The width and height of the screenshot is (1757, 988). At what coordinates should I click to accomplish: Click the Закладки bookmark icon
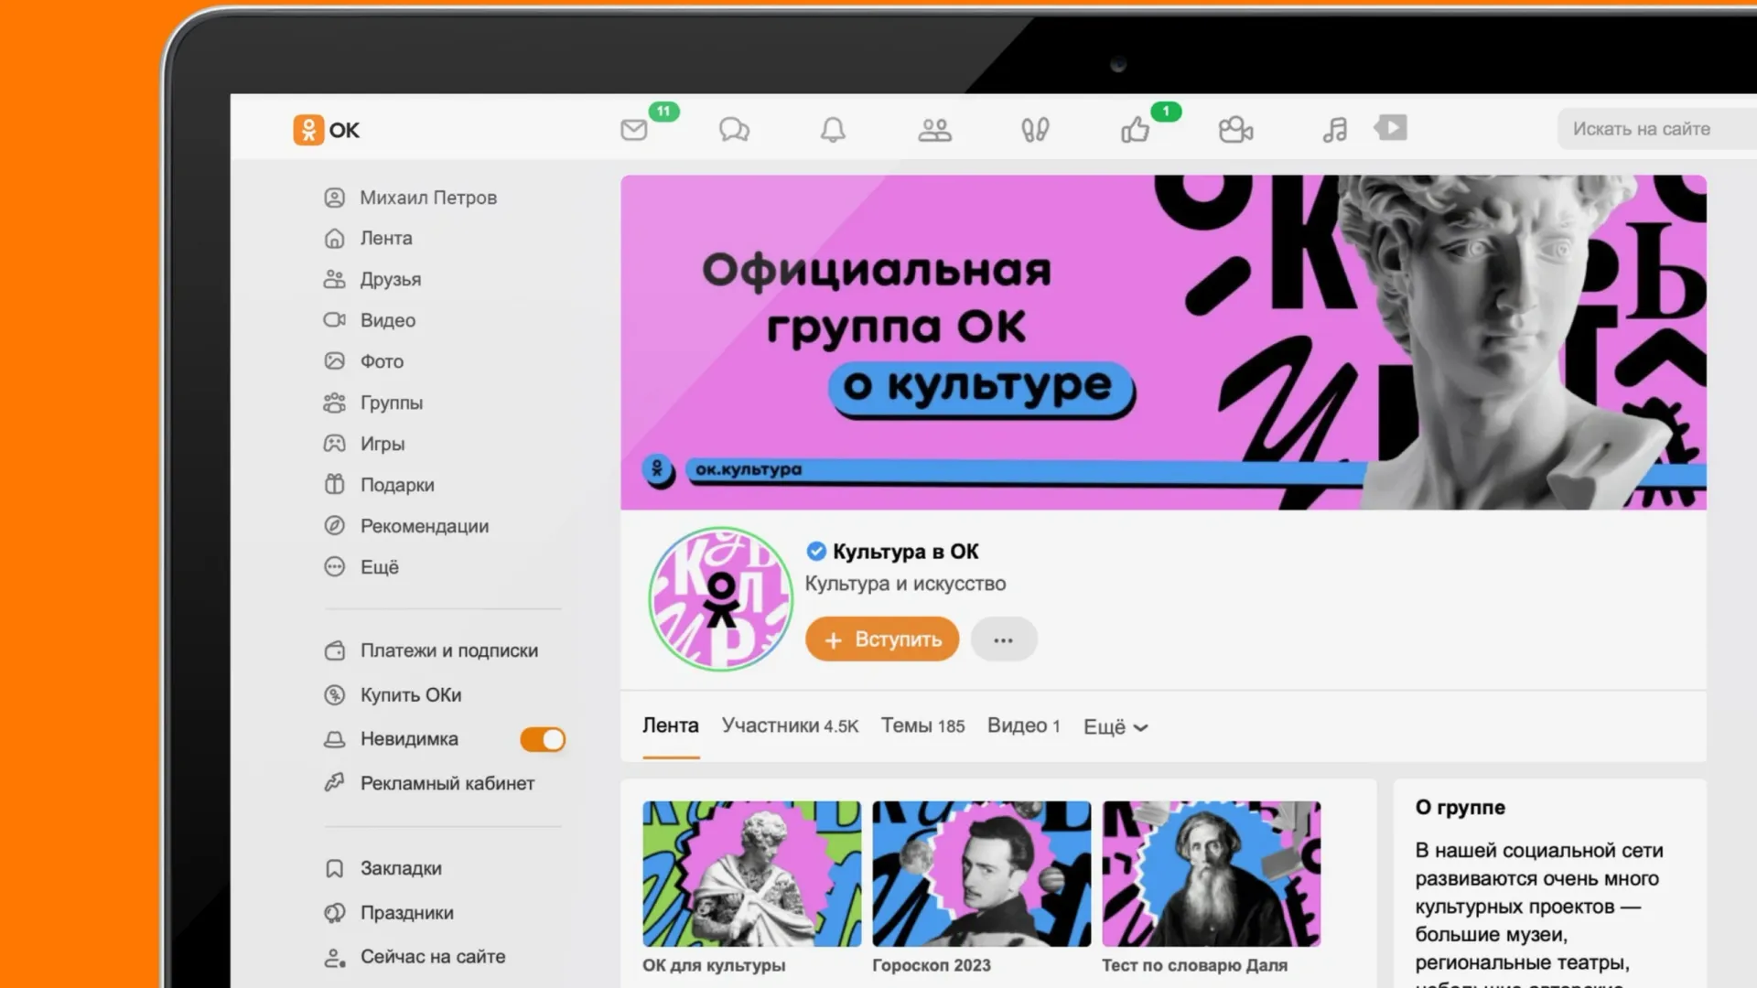click(335, 869)
